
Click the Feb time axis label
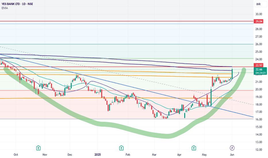point(128,155)
